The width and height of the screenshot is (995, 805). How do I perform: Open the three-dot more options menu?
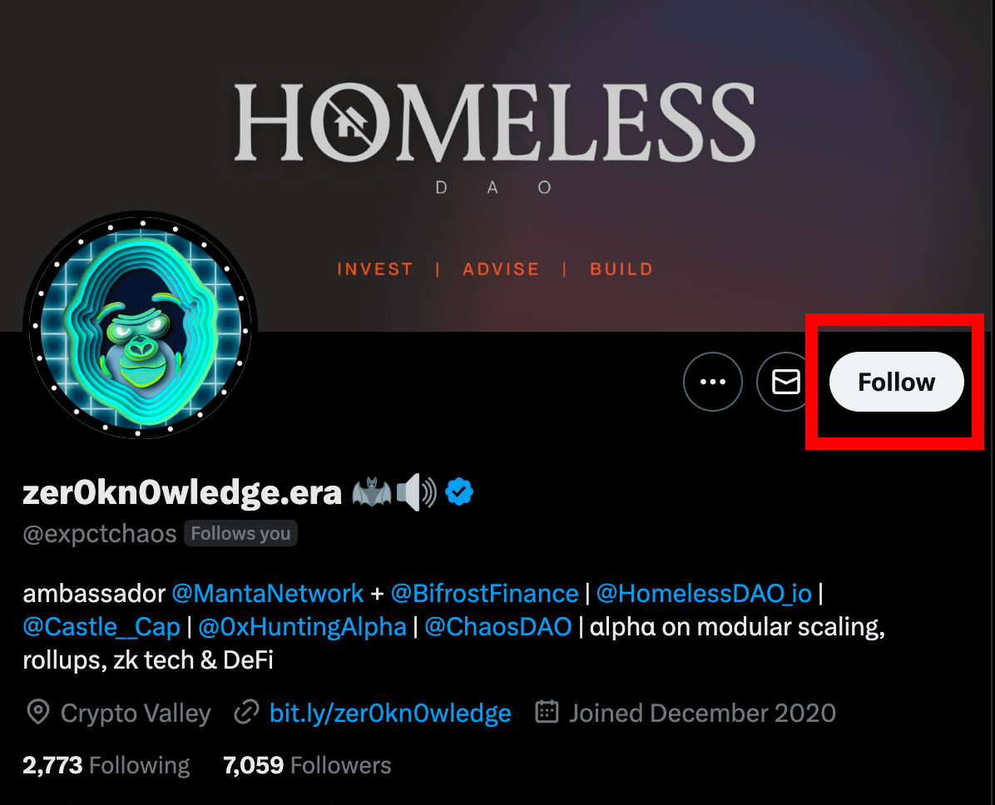pos(712,382)
